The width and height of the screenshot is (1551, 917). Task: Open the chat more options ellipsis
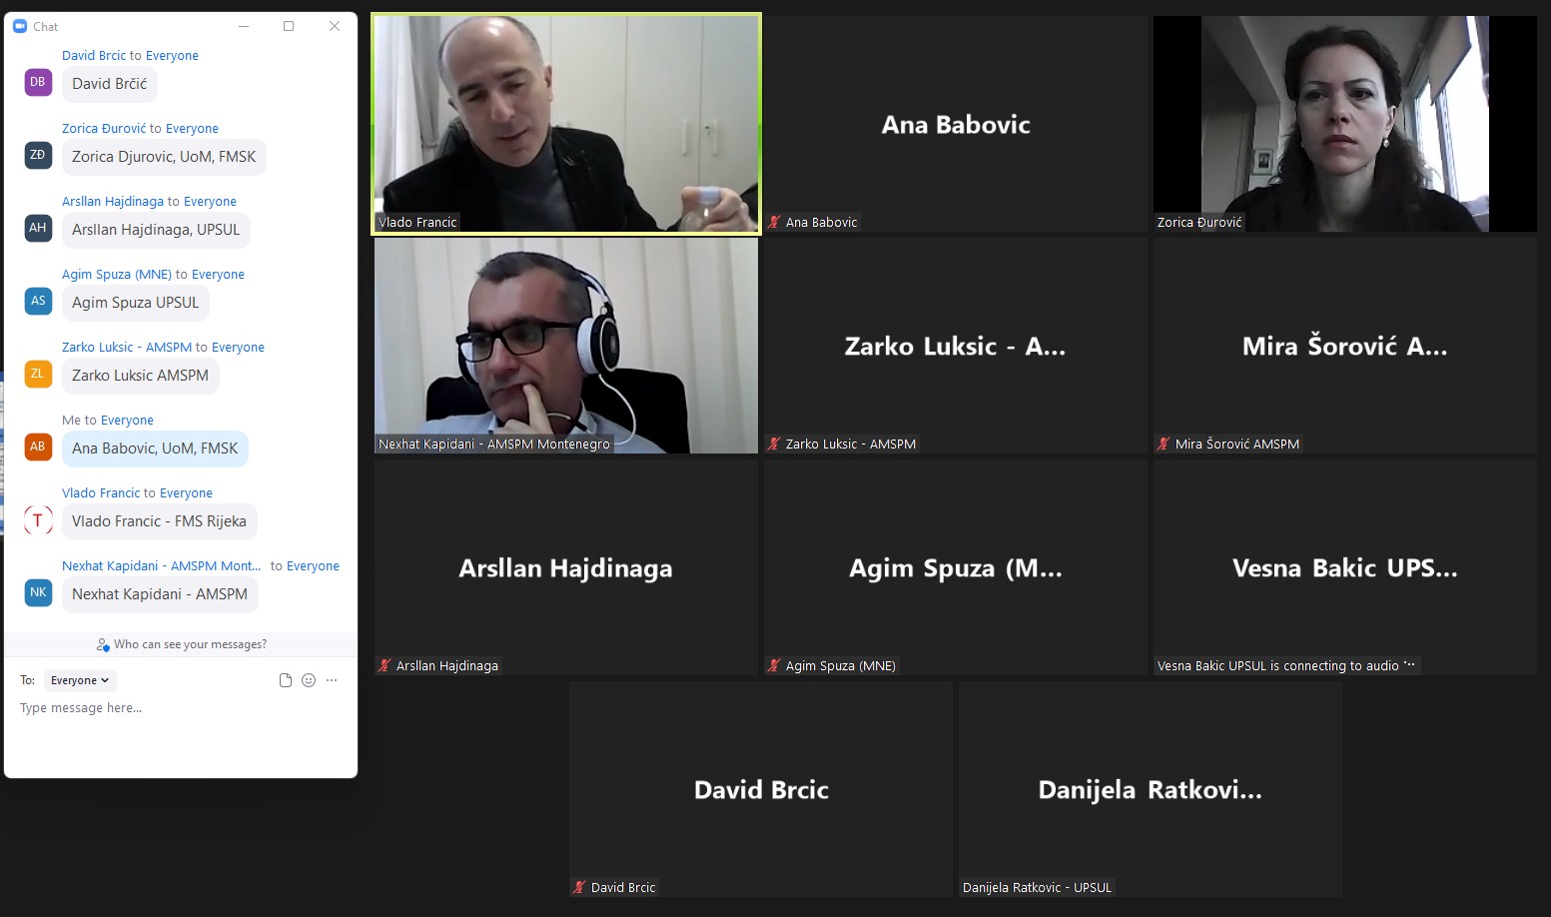click(332, 680)
